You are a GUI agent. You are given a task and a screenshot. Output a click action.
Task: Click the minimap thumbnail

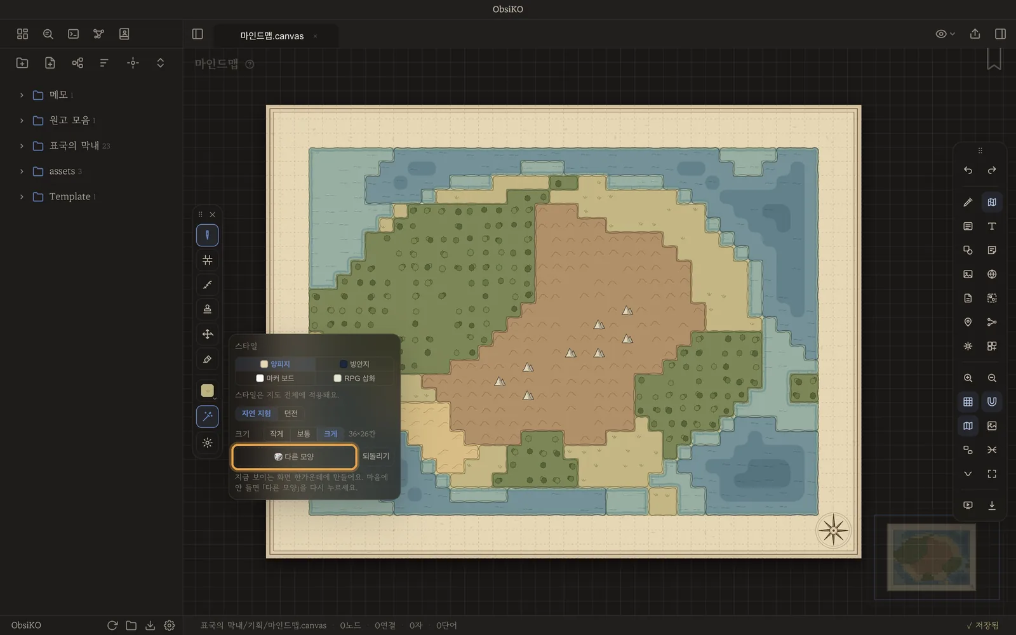point(931,557)
